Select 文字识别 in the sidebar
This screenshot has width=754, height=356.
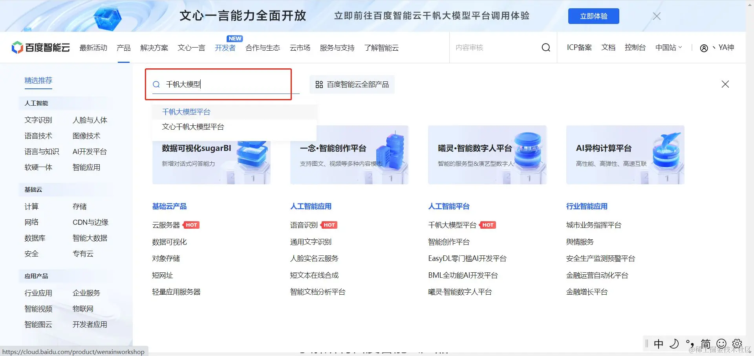click(38, 120)
